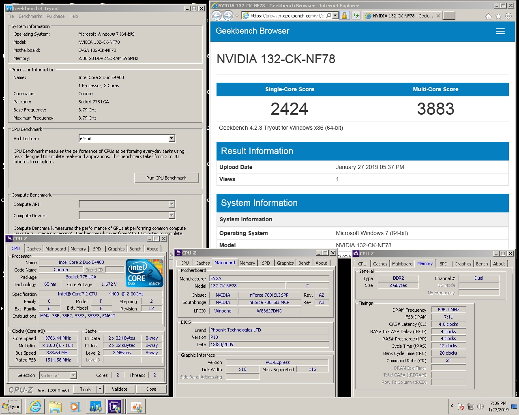Expand the Compute API dropdown

point(172,204)
